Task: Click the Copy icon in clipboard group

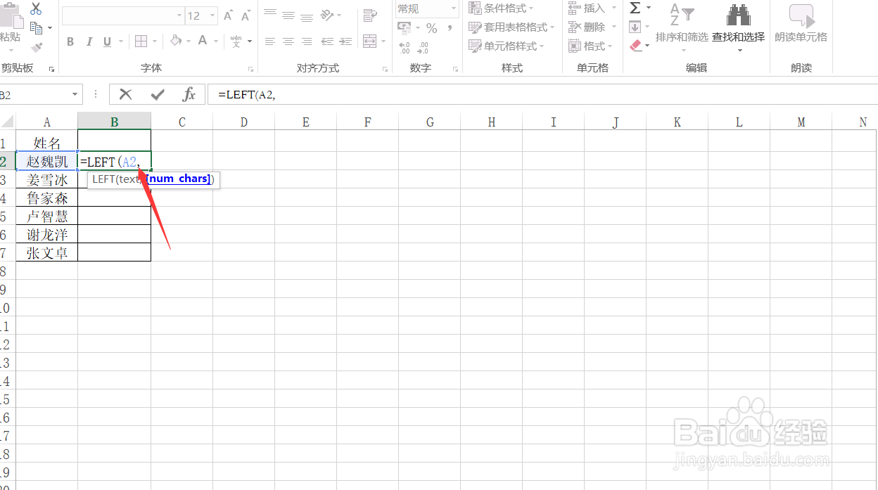Action: coord(36,28)
